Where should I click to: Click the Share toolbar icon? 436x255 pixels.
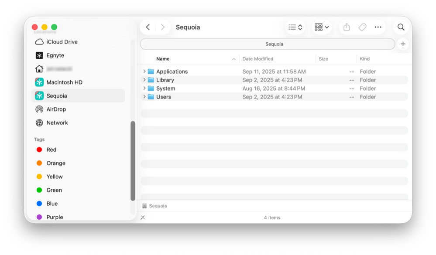346,27
